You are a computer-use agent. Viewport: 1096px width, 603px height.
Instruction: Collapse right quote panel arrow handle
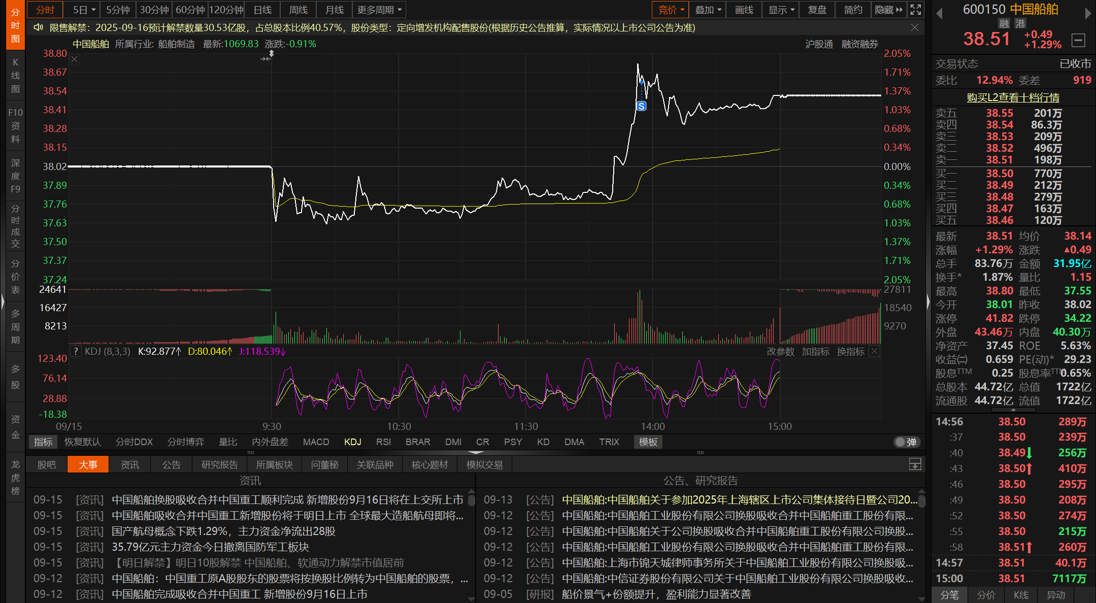tap(928, 301)
